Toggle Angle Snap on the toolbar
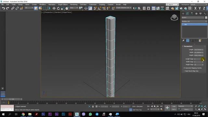208x117 pixels. (100, 8)
